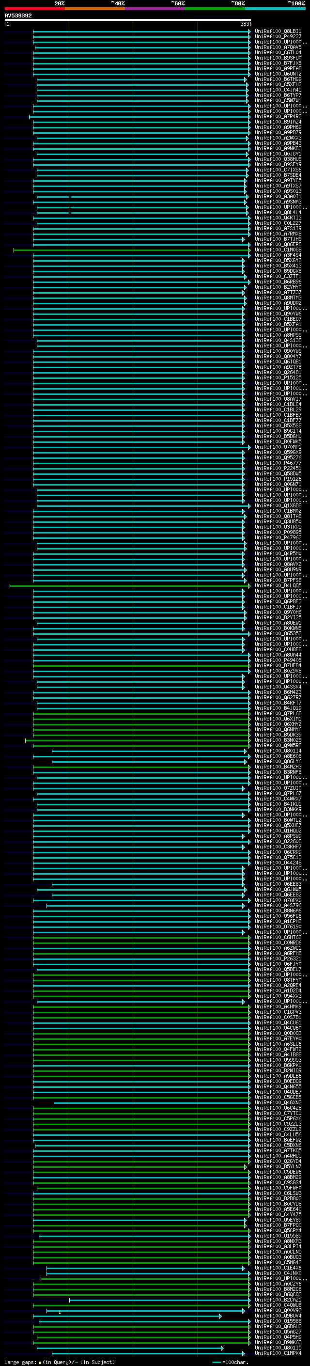Image resolution: width=310 pixels, height=1366 pixels.
Task: Click the green alignment bar for UniRef100_B4LQ05
Action: [130, 586]
